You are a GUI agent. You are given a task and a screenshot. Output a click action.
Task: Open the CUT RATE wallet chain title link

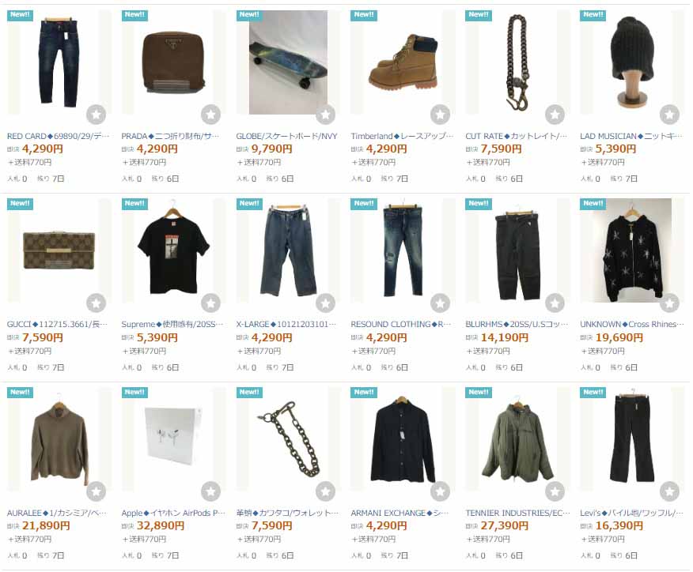517,136
